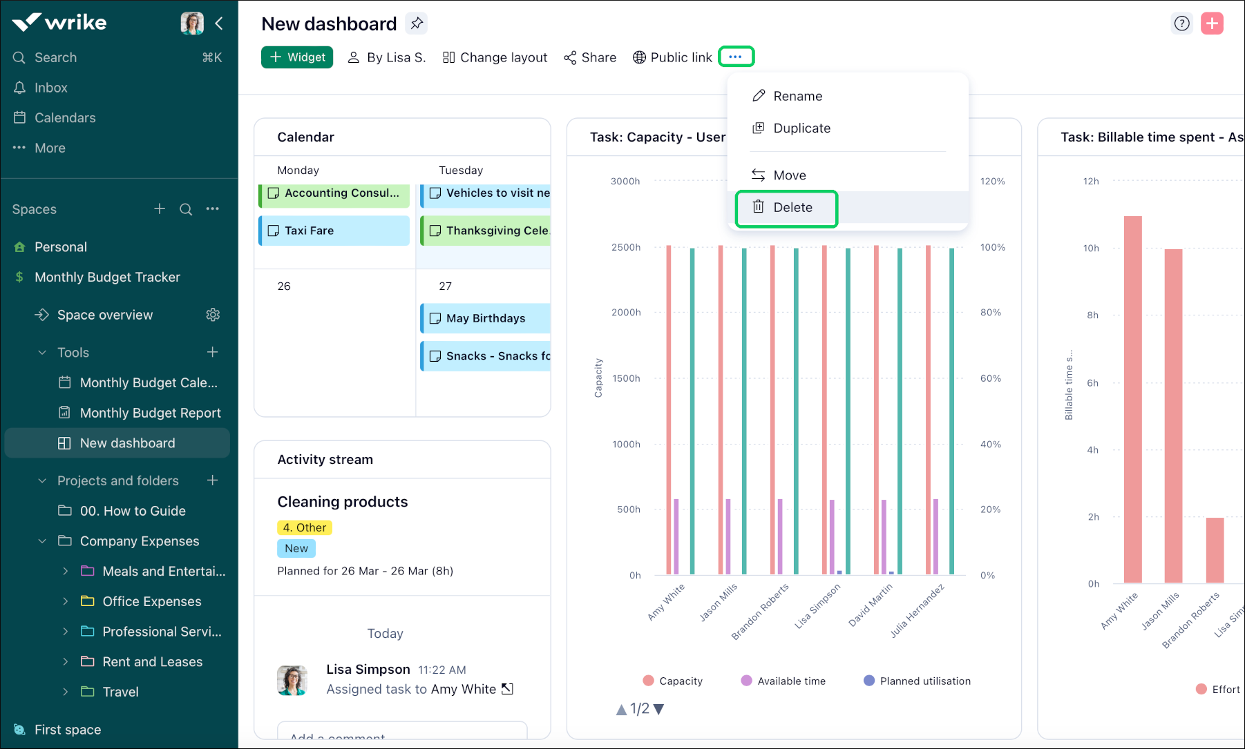Image resolution: width=1245 pixels, height=749 pixels.
Task: Collapse the Tools section
Action: click(42, 353)
